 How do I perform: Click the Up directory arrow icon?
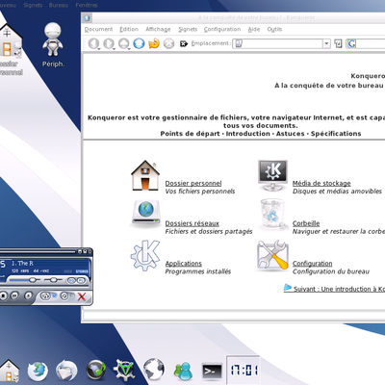[123, 43]
